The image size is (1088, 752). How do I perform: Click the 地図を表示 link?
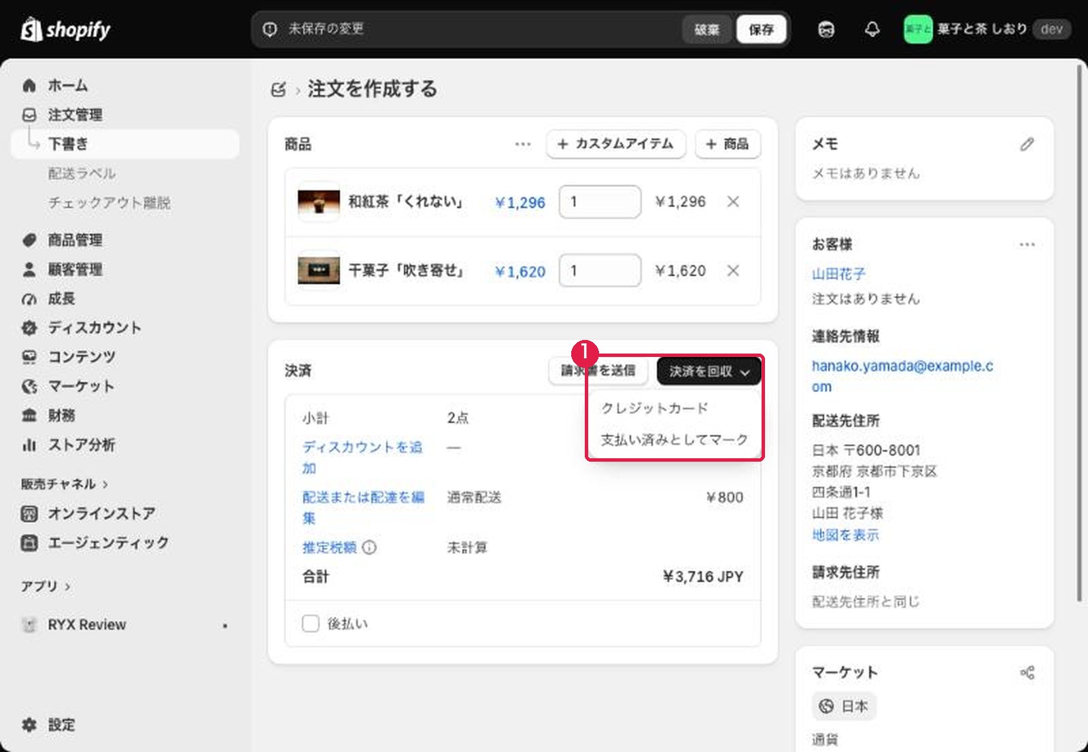(x=845, y=535)
